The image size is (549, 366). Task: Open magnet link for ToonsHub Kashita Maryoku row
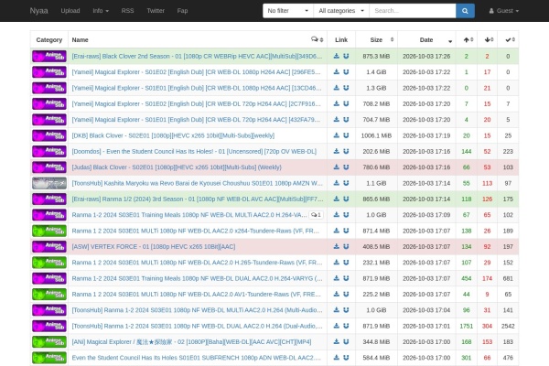pyautogui.click(x=346, y=183)
